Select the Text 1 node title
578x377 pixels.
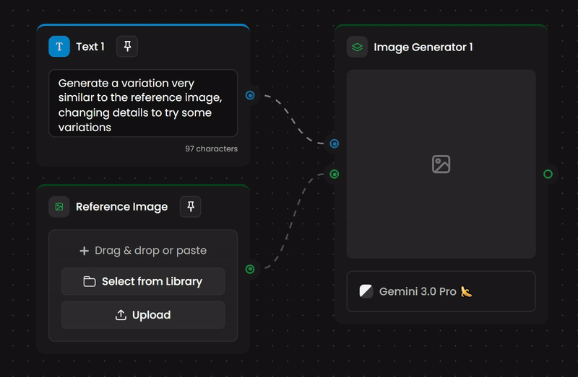click(x=90, y=47)
